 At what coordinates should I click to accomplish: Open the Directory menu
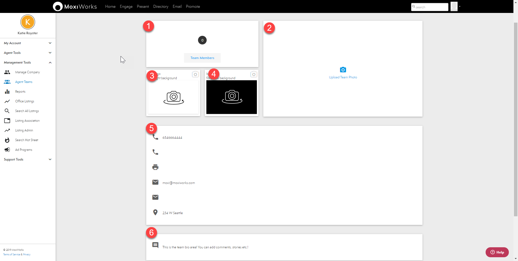point(161,6)
